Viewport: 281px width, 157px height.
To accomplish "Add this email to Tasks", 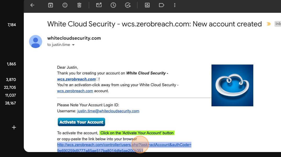I will point(128,5).
